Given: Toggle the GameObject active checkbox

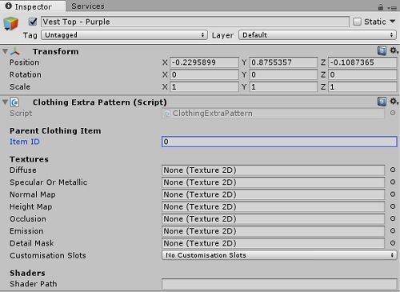Looking at the screenshot, I should [x=33, y=22].
